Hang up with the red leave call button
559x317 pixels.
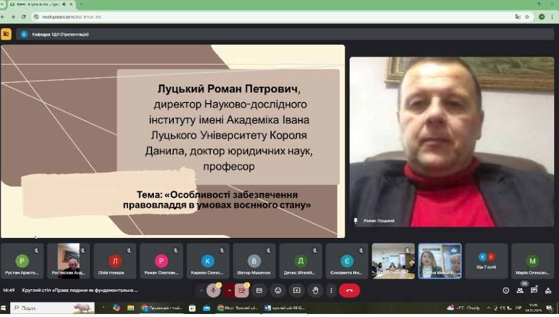(x=349, y=290)
